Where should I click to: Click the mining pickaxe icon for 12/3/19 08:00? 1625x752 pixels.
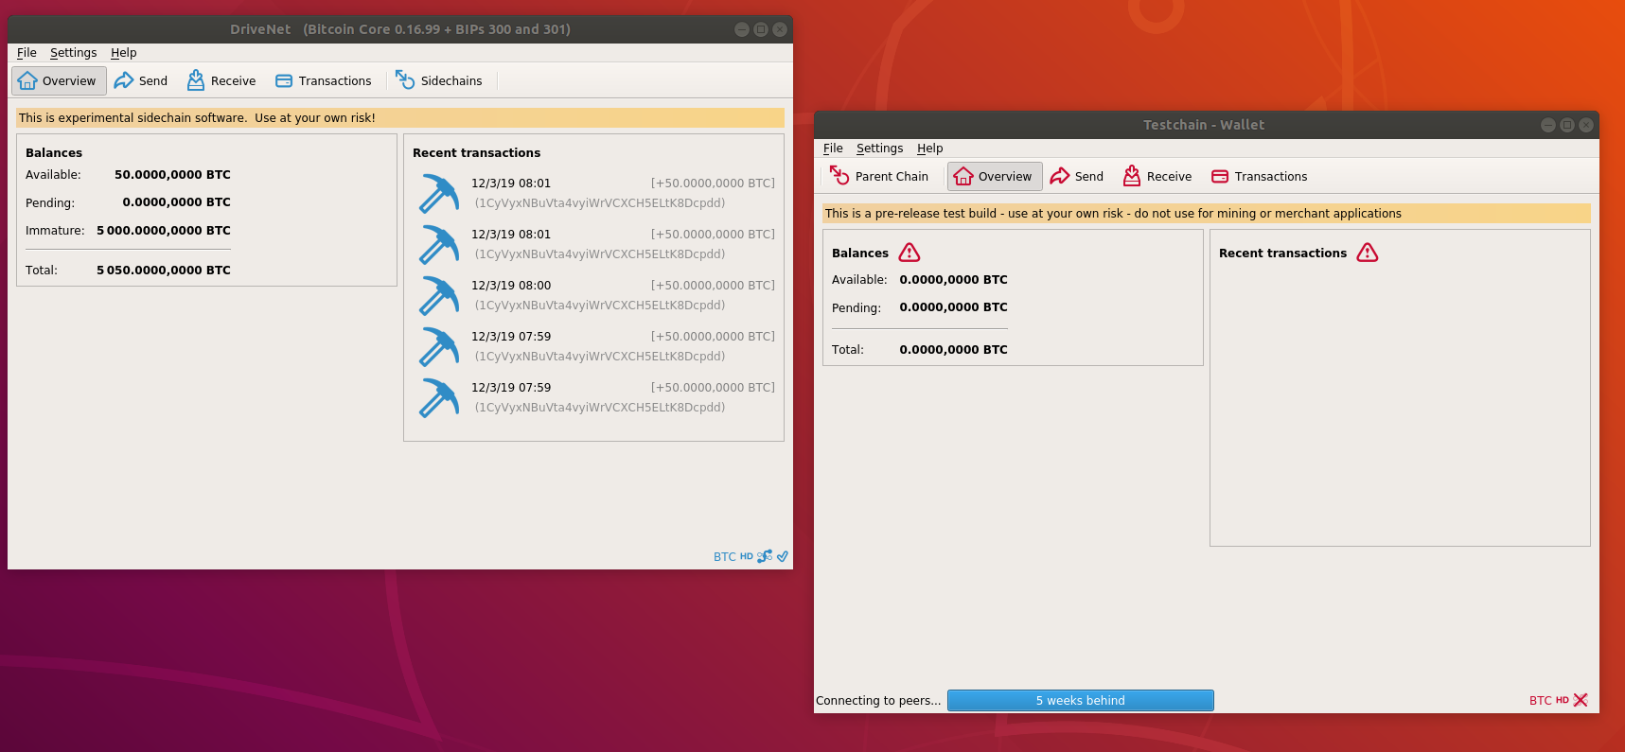438,295
